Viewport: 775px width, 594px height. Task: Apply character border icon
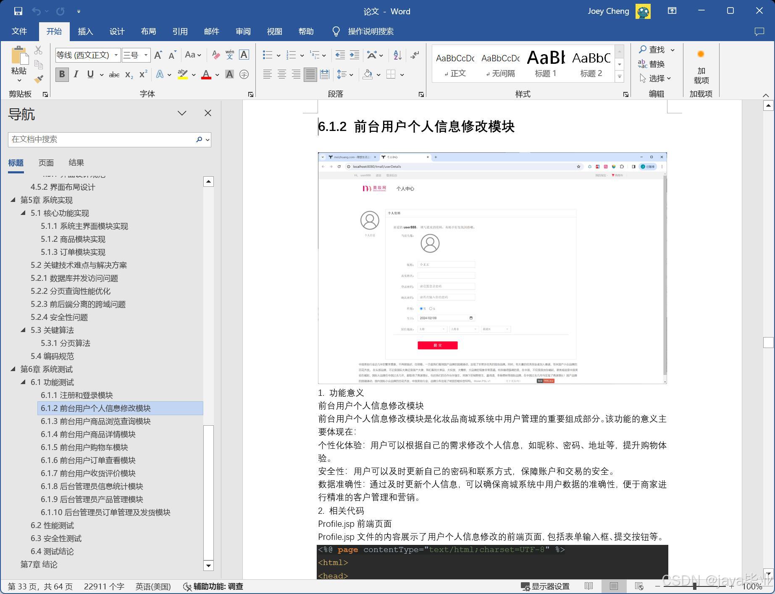tap(244, 55)
